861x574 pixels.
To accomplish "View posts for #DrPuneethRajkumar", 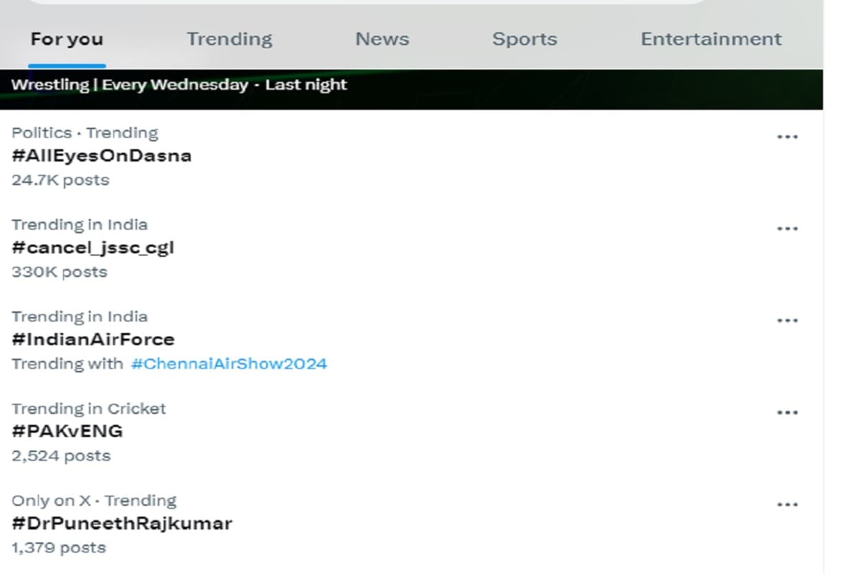I will [121, 523].
